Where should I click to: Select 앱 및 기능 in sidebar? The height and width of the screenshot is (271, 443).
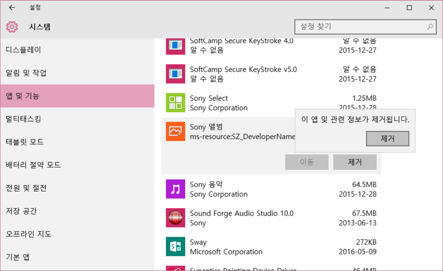[x=77, y=96]
